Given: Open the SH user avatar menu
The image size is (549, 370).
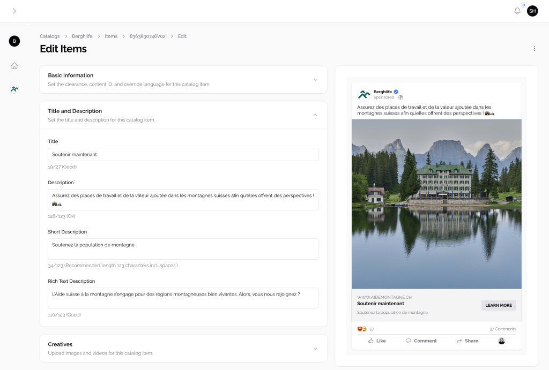Looking at the screenshot, I should (532, 11).
